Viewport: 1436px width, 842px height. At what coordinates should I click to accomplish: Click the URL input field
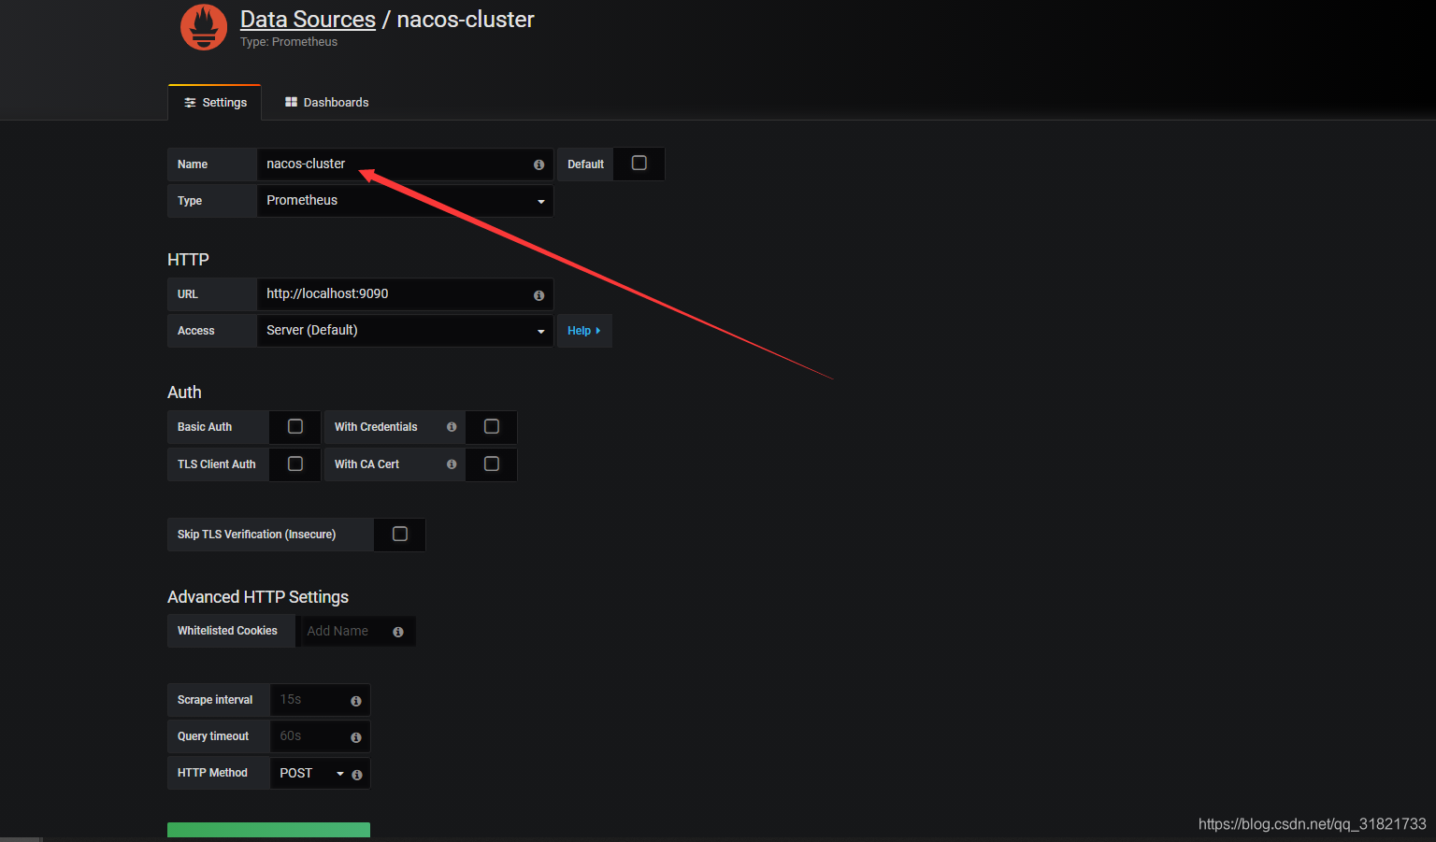coord(405,293)
